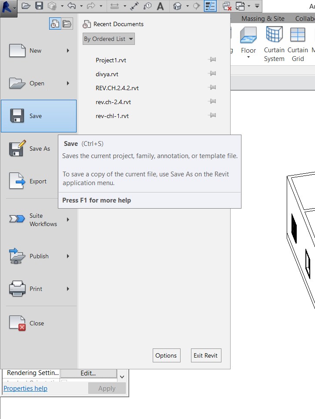Image resolution: width=315 pixels, height=419 pixels.
Task: Open the Properties help link
Action: (x=25, y=388)
